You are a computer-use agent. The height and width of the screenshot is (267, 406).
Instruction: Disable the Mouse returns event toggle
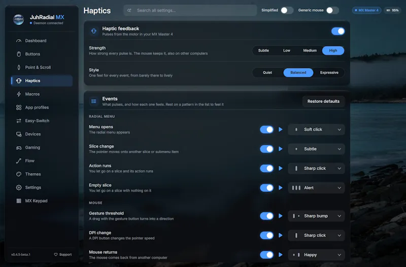tap(267, 255)
